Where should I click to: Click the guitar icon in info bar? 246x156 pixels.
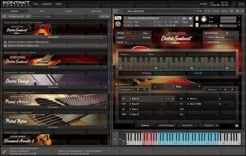pyautogui.click(x=5, y=151)
